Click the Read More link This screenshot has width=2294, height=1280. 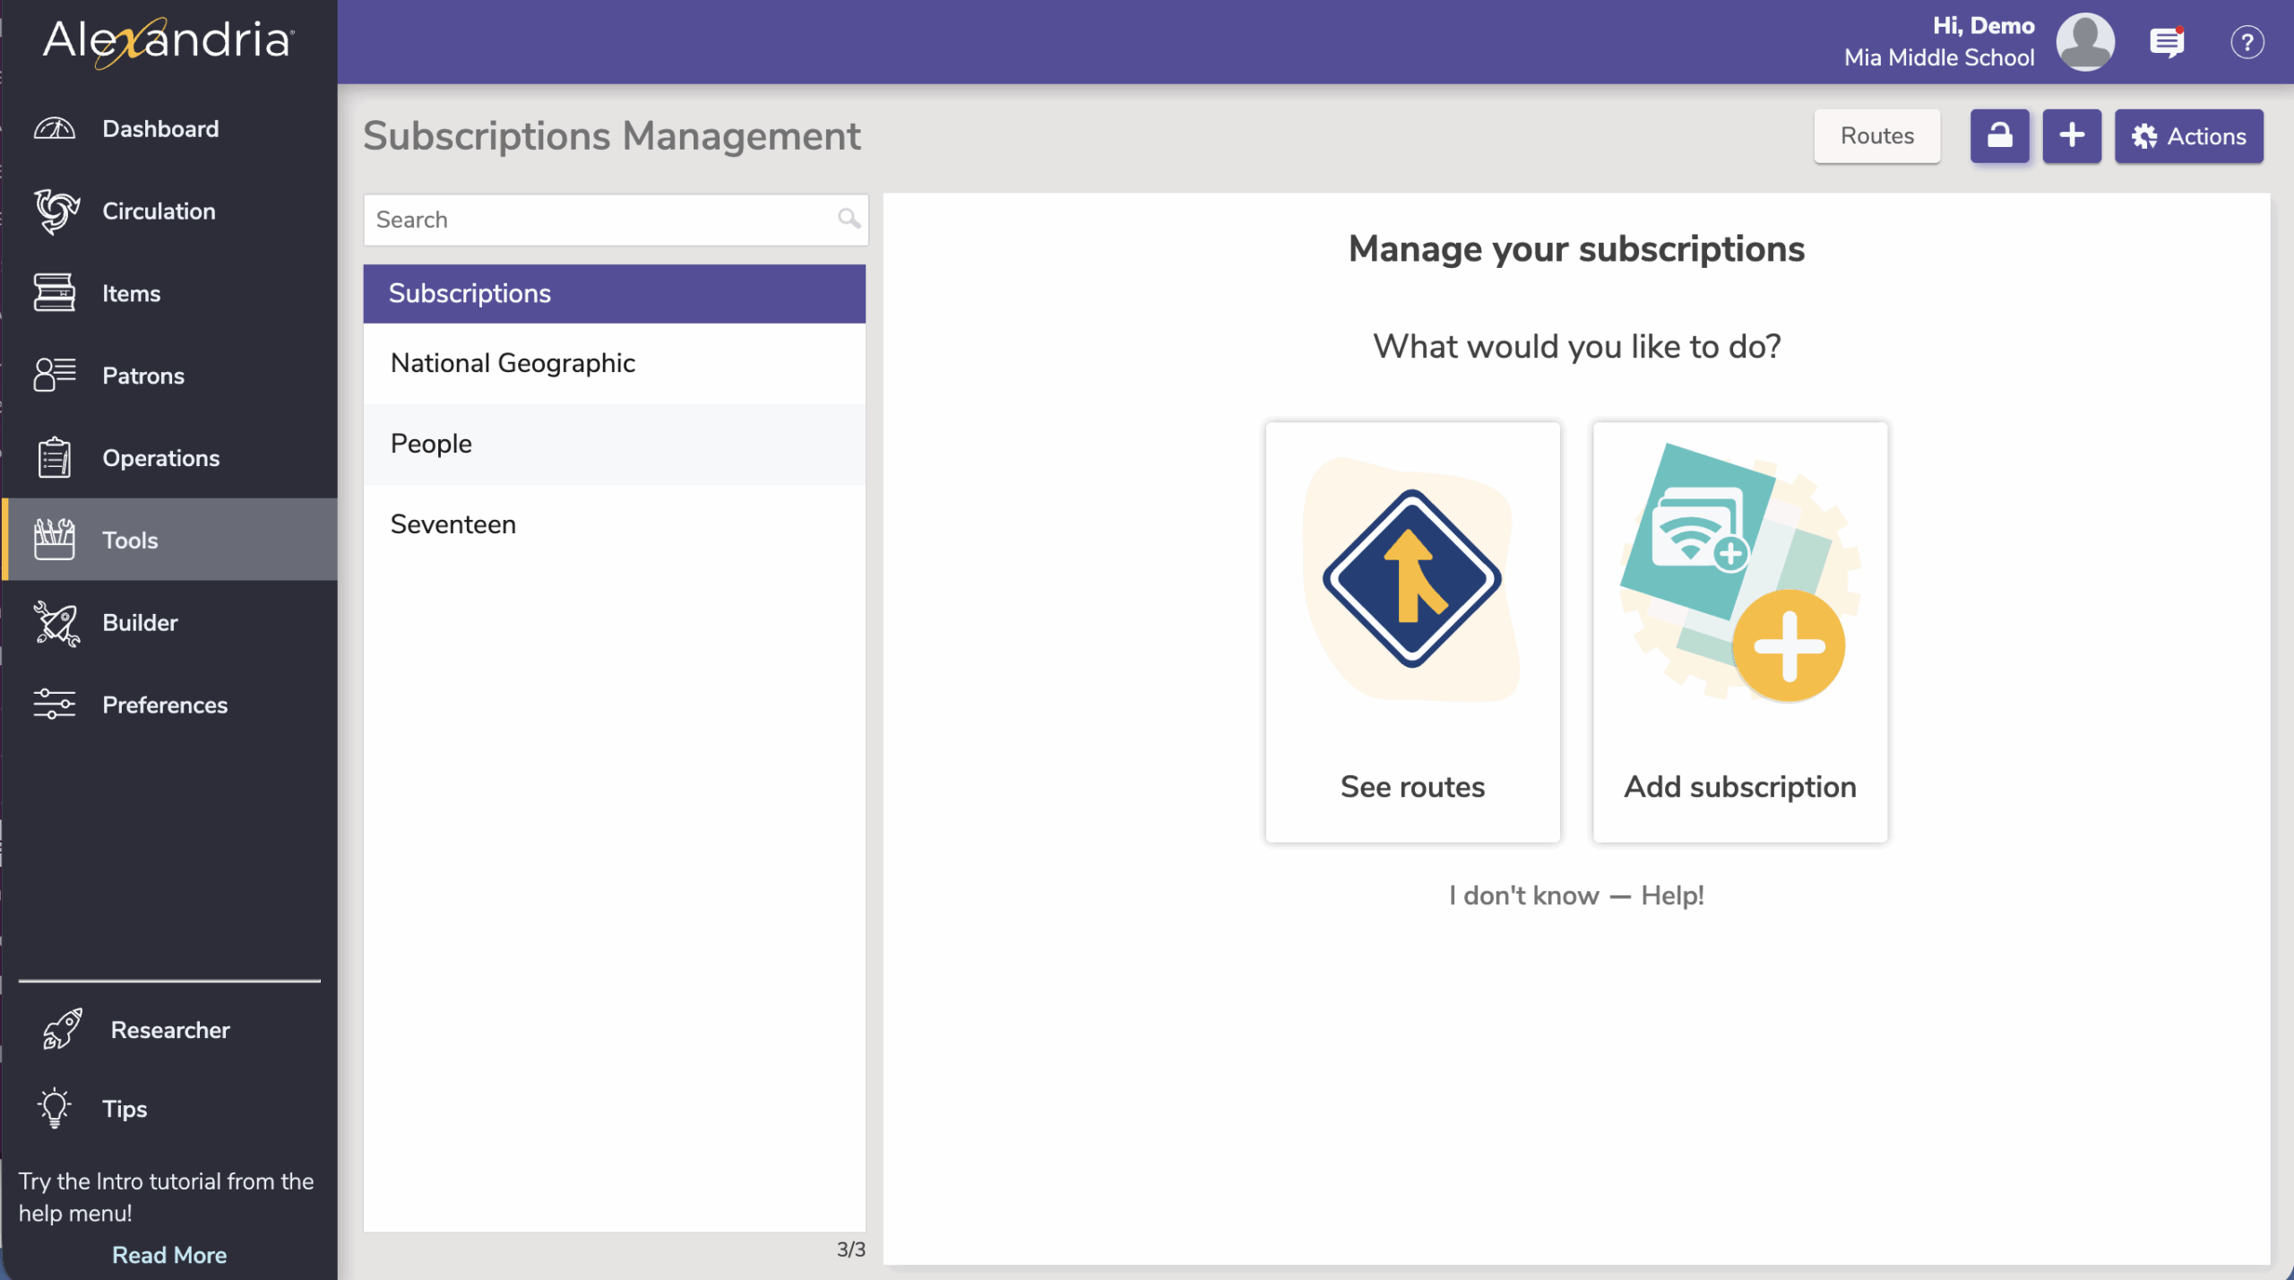coord(169,1255)
